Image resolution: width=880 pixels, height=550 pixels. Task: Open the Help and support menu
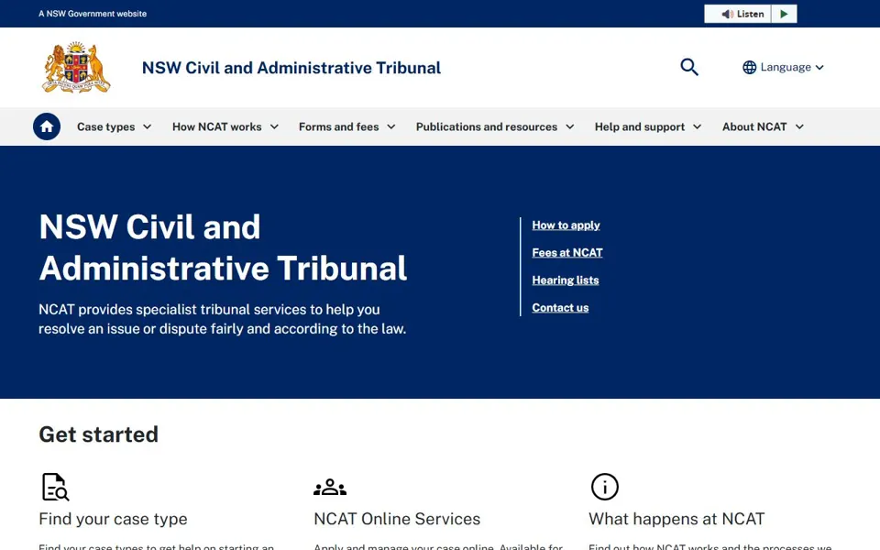[648, 126]
